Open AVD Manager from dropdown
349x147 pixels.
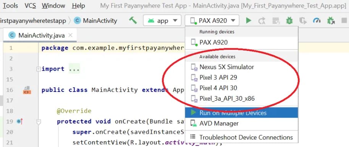pyautogui.click(x=241, y=123)
